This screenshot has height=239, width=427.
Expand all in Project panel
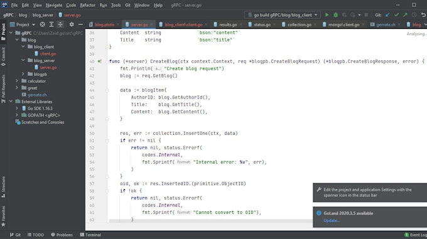click(51, 24)
